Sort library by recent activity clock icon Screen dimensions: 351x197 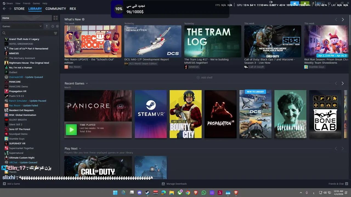[53, 26]
